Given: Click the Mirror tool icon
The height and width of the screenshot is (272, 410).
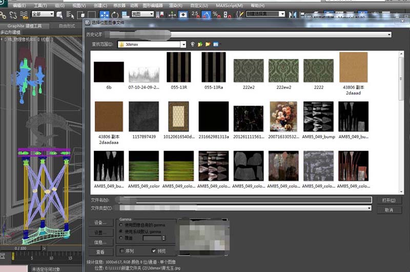Looking at the screenshot, I should 293,15.
